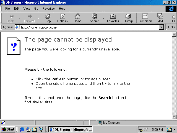Click the Internet Explorer logo throbber
Screen dimensions: 177x133
[x=171, y=9]
